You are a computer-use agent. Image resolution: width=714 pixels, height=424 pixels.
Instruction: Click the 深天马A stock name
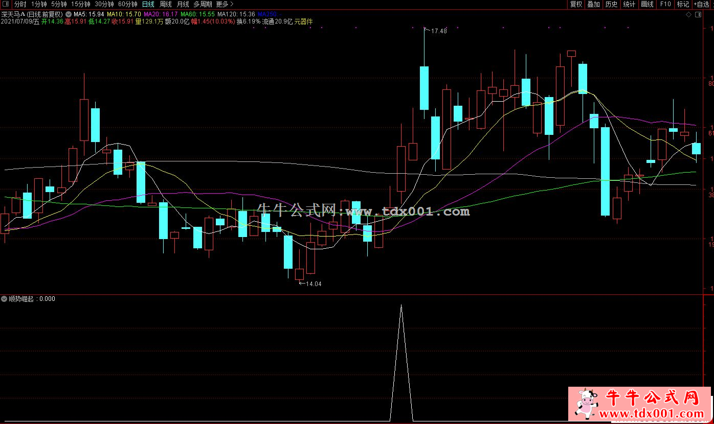coord(13,14)
